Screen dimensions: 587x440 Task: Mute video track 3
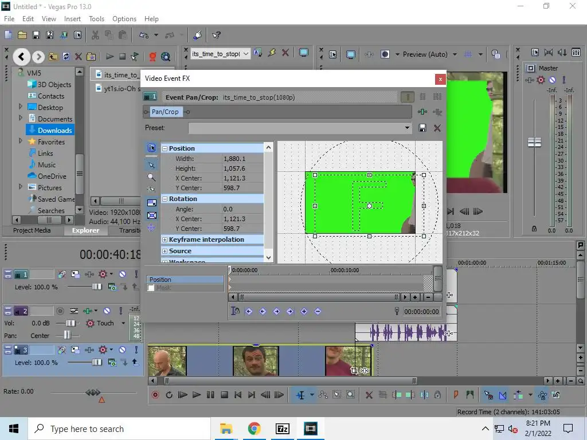(123, 350)
